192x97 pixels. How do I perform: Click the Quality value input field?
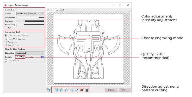(x=19, y=57)
